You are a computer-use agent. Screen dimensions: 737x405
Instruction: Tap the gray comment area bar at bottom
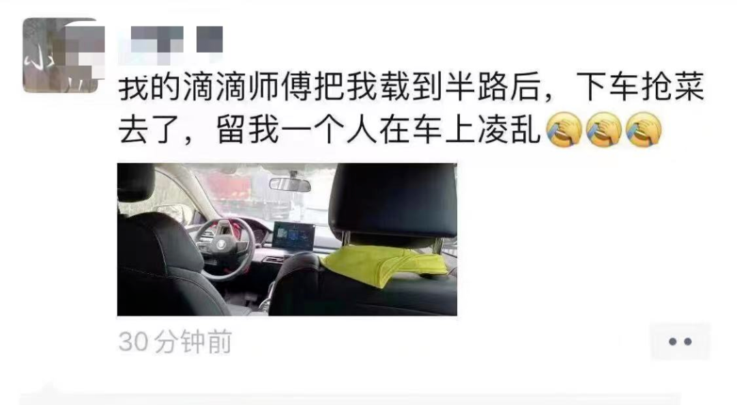pyautogui.click(x=350, y=399)
